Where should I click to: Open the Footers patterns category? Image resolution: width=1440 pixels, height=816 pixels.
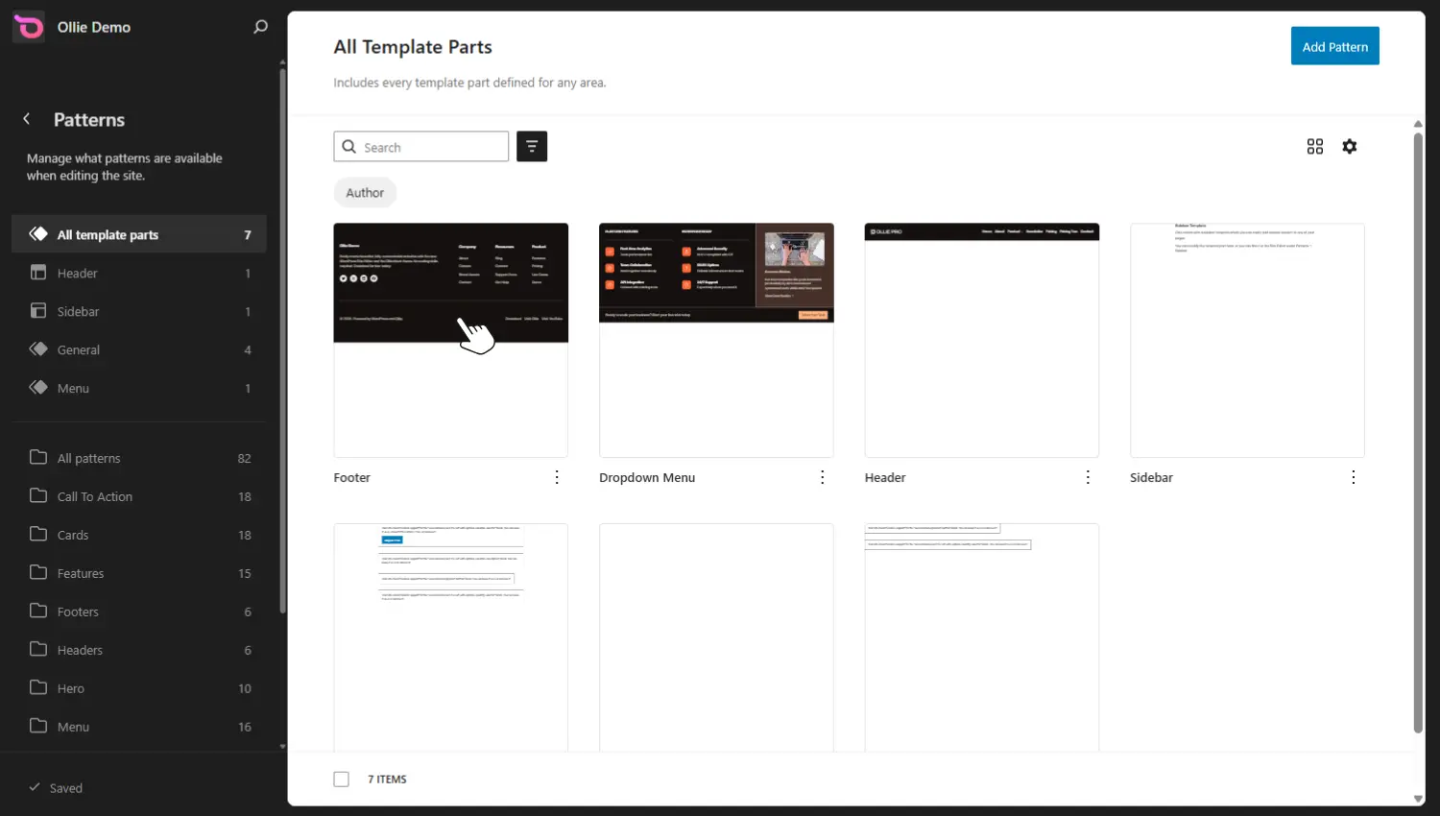(139, 612)
